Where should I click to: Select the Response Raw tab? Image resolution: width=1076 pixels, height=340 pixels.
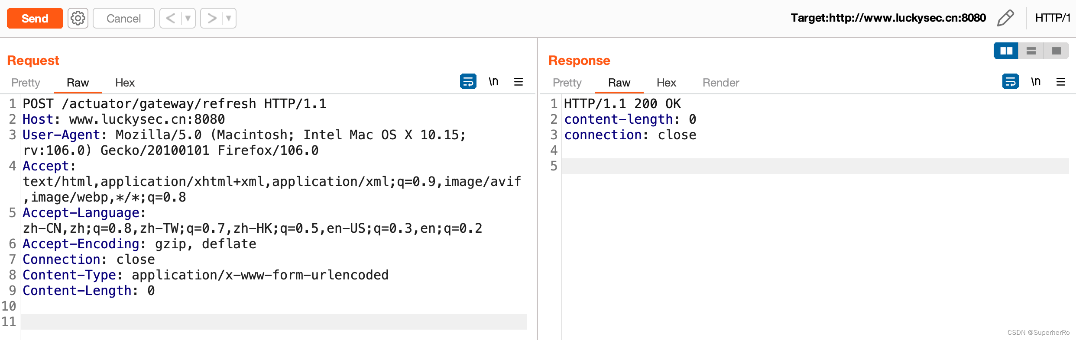click(619, 83)
